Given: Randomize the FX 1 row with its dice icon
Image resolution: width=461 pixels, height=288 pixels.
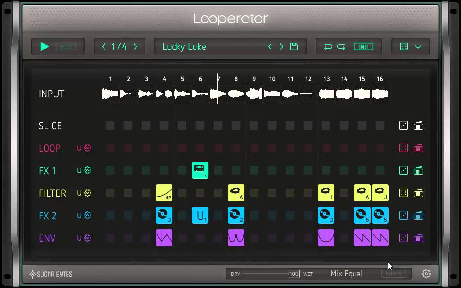Looking at the screenshot, I should [x=403, y=171].
